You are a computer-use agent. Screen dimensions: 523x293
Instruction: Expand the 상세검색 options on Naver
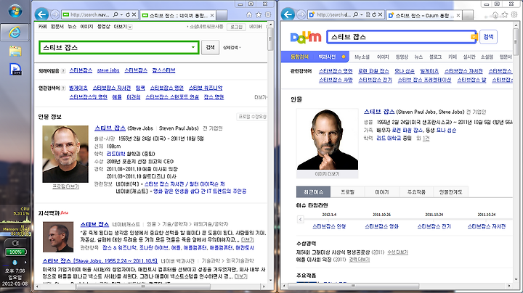click(x=232, y=48)
